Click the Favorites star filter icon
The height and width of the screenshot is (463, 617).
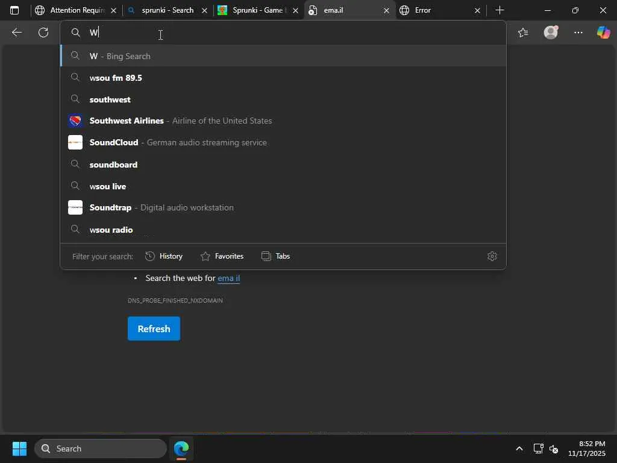(205, 256)
